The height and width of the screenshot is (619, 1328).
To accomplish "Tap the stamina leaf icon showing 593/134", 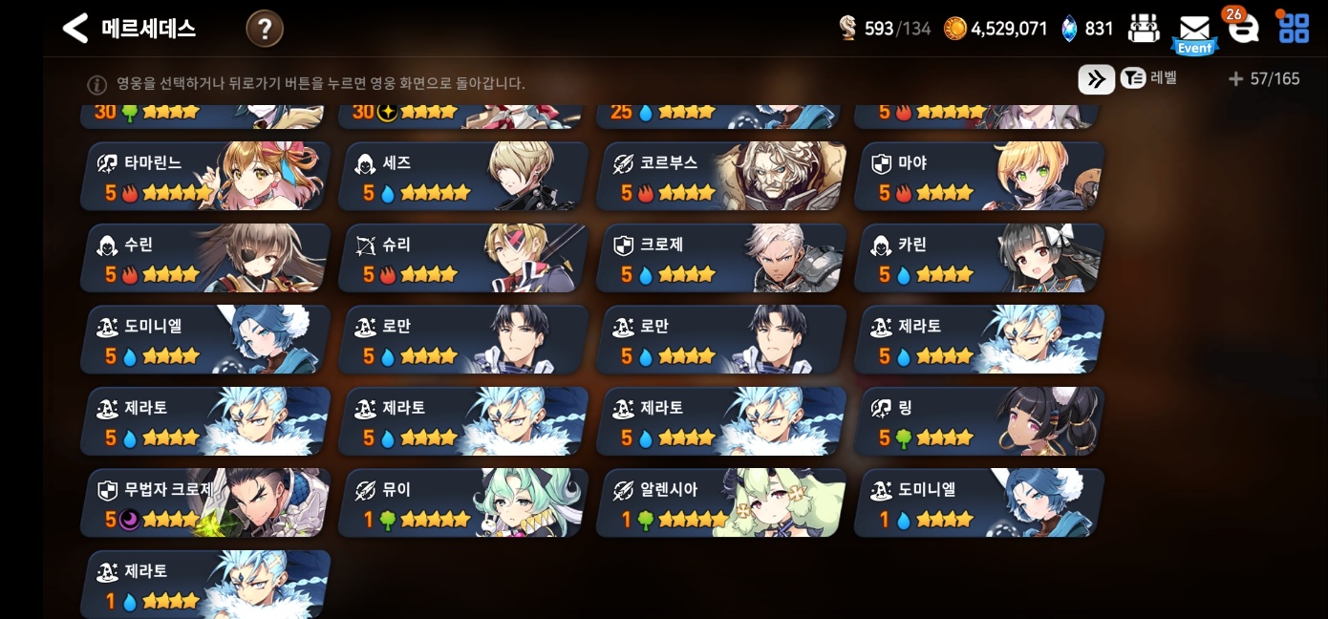I will [847, 29].
